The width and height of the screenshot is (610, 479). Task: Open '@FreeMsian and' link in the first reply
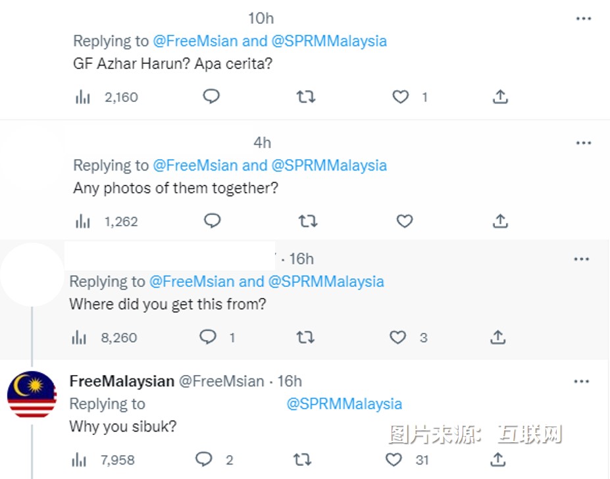(210, 41)
